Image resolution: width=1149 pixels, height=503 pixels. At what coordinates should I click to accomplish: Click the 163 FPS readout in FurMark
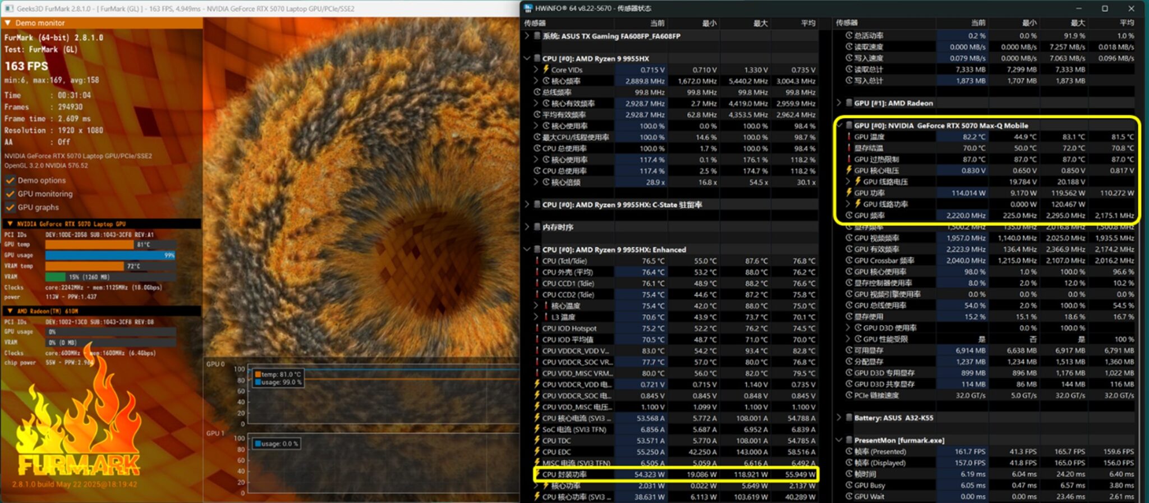[26, 66]
